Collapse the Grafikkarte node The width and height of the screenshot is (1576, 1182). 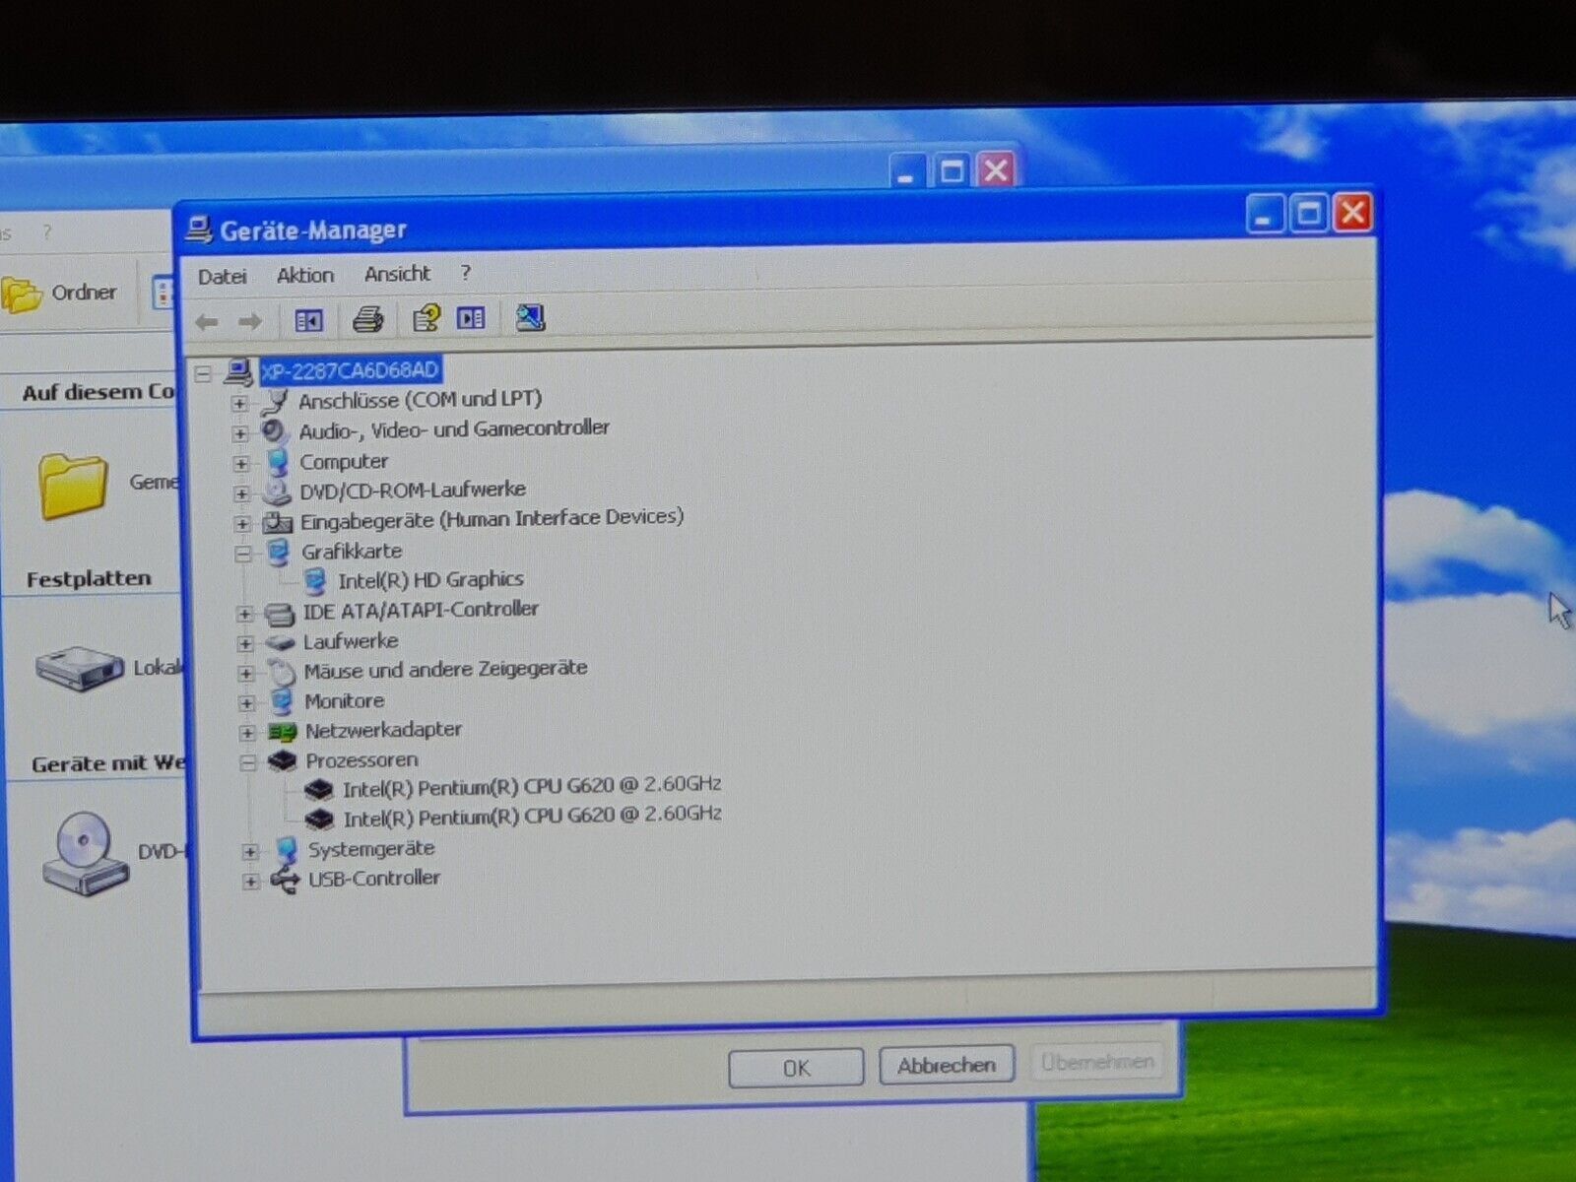[243, 555]
